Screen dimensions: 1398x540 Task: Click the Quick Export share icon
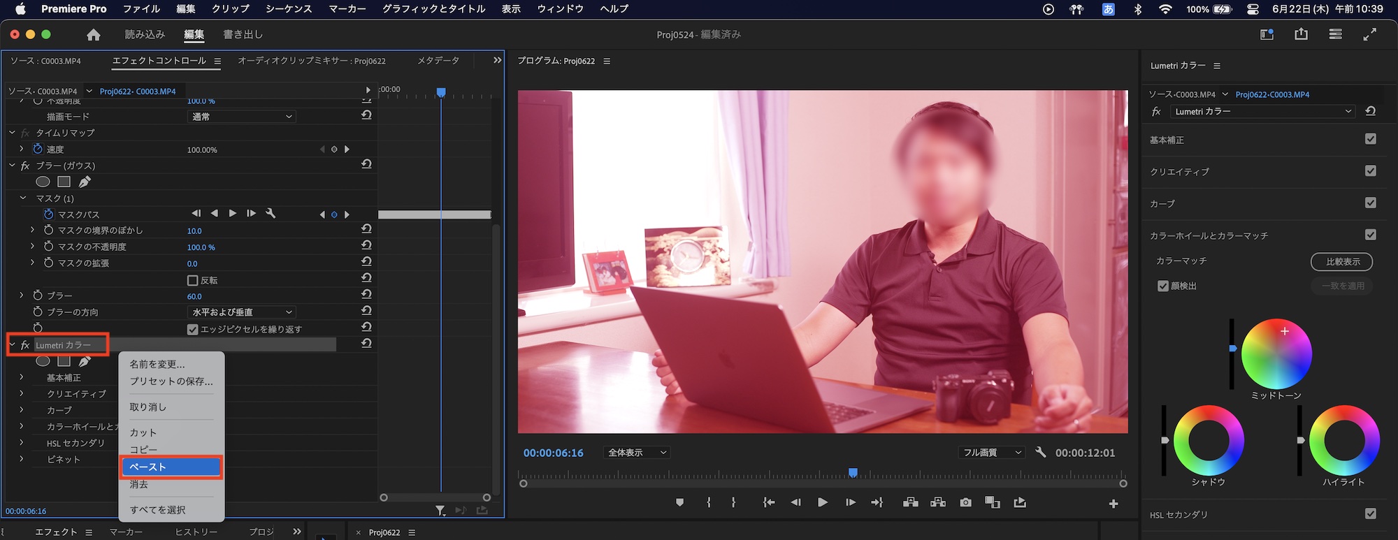(x=1300, y=34)
